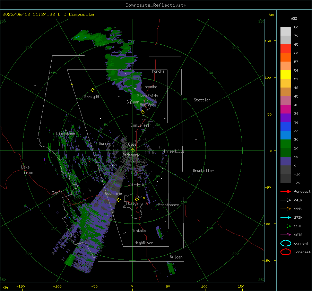Click the Calgary city label
This screenshot has height=291, width=312.
135,203
